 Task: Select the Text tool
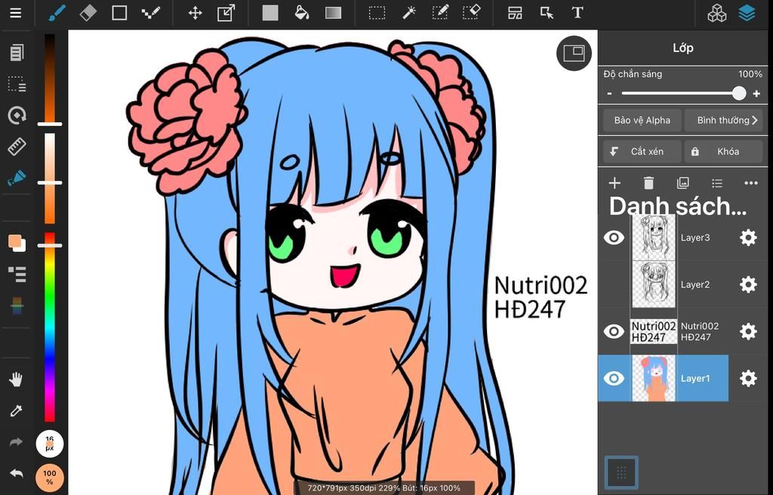click(577, 13)
